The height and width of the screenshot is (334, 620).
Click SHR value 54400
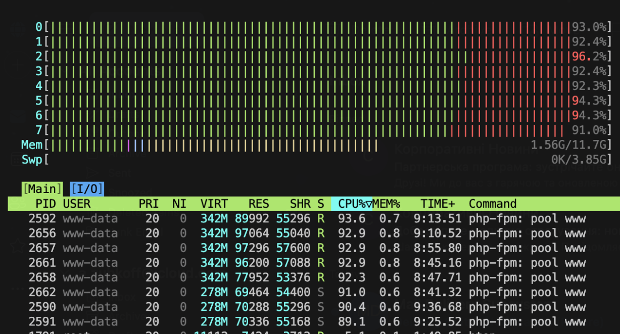coord(293,292)
